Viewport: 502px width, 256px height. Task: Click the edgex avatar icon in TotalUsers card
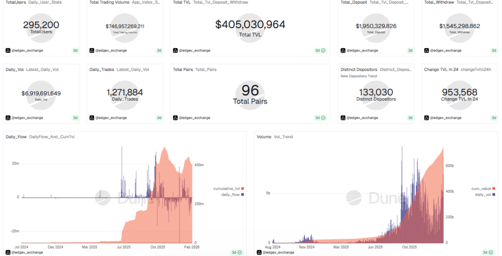click(x=8, y=51)
